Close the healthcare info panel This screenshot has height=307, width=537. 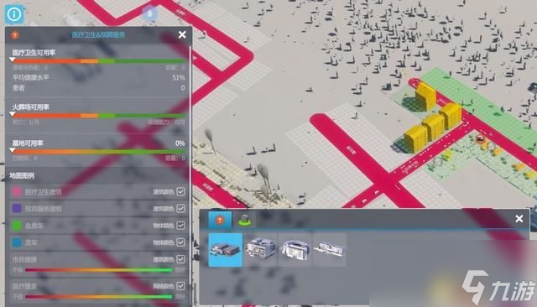[182, 34]
